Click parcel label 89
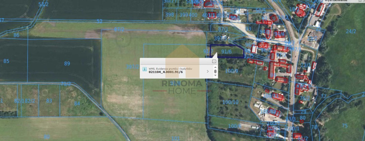This screenshot has width=365, height=141. click(67, 64)
